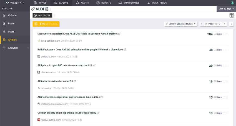Open the Sort by Generated Likes dropdown
The height and width of the screenshot is (126, 236).
[181, 24]
